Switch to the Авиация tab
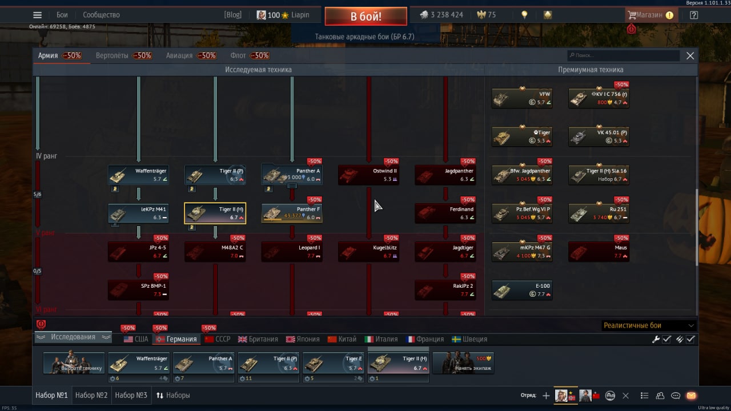This screenshot has height=411, width=731. point(179,55)
